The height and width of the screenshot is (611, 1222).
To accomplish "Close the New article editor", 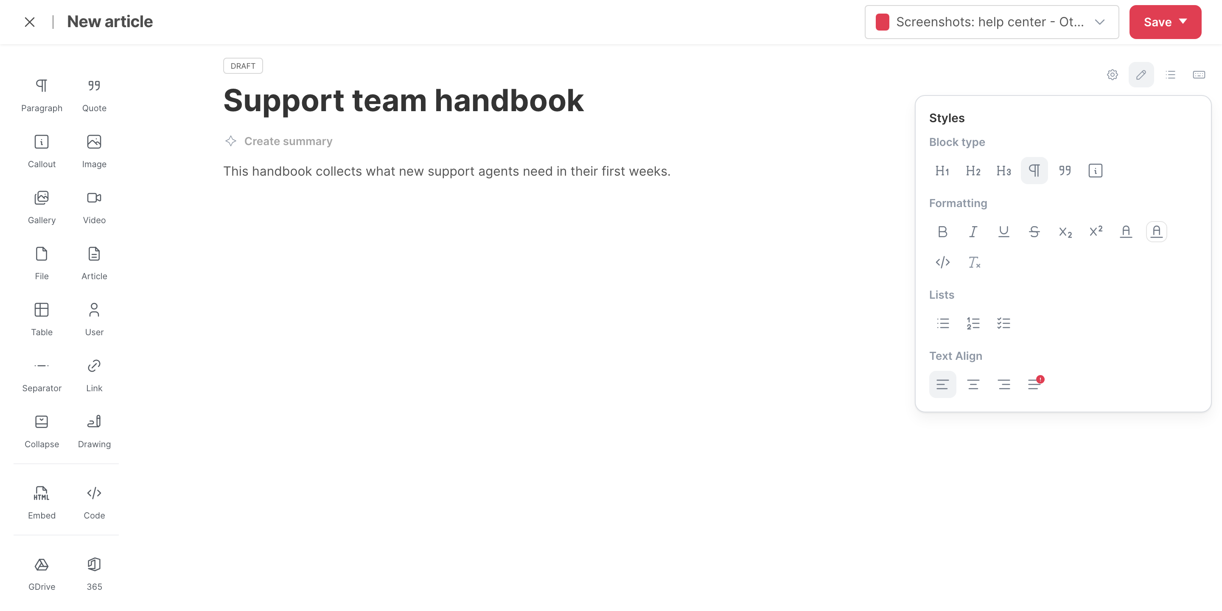I will (29, 22).
